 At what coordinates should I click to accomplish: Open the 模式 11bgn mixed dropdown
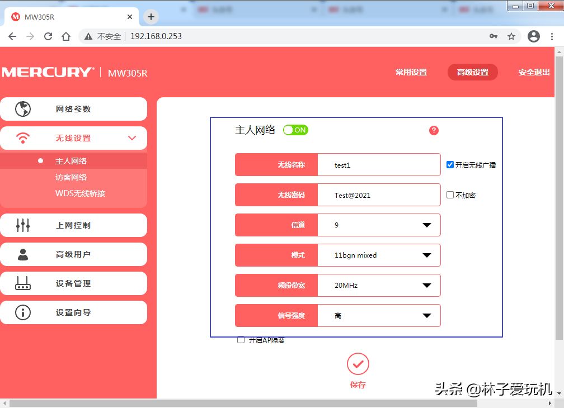click(379, 255)
